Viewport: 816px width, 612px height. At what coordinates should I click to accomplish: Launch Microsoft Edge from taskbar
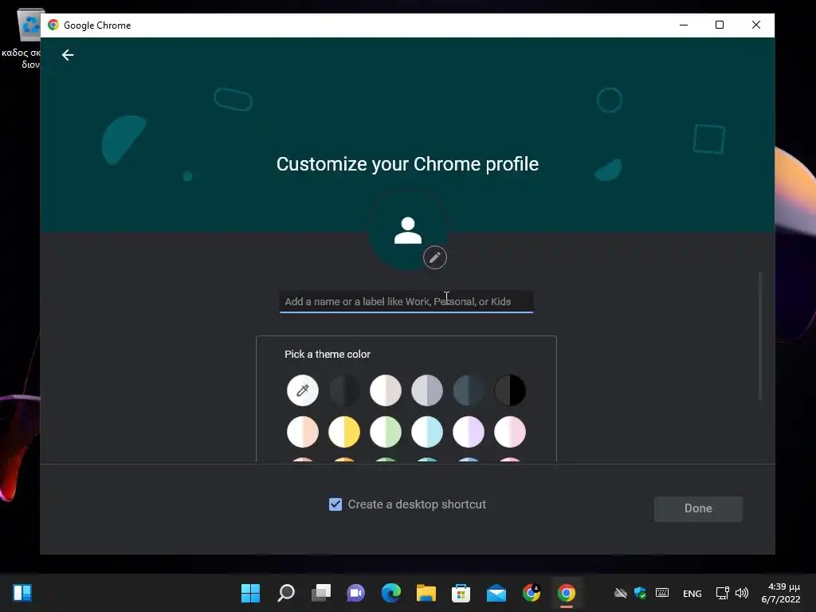(390, 593)
